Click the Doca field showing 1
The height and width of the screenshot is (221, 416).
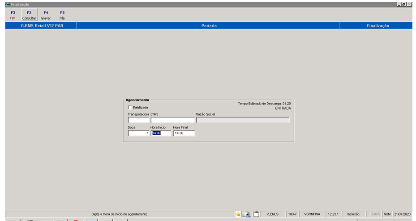pyautogui.click(x=139, y=133)
